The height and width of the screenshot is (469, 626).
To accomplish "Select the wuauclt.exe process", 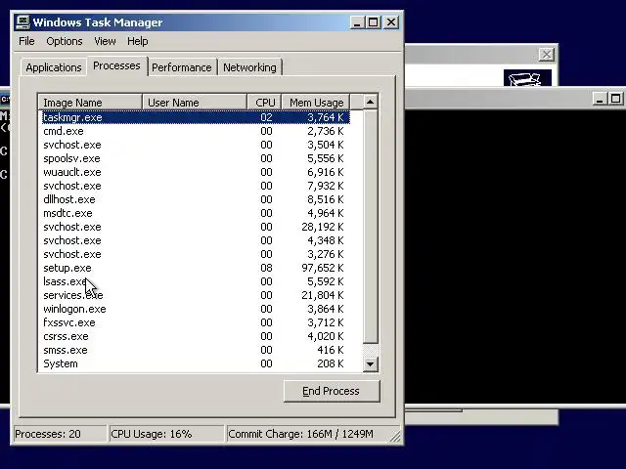I will pos(196,172).
